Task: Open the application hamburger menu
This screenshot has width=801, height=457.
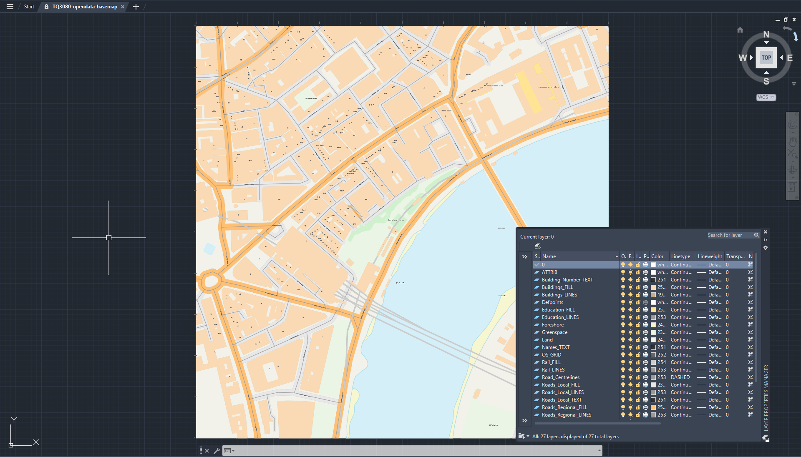Action: tap(10, 7)
